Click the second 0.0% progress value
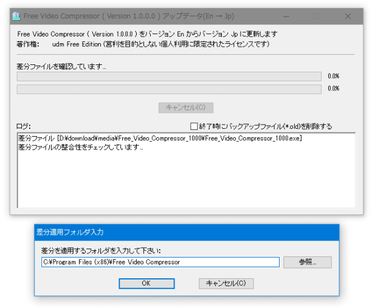 [333, 89]
